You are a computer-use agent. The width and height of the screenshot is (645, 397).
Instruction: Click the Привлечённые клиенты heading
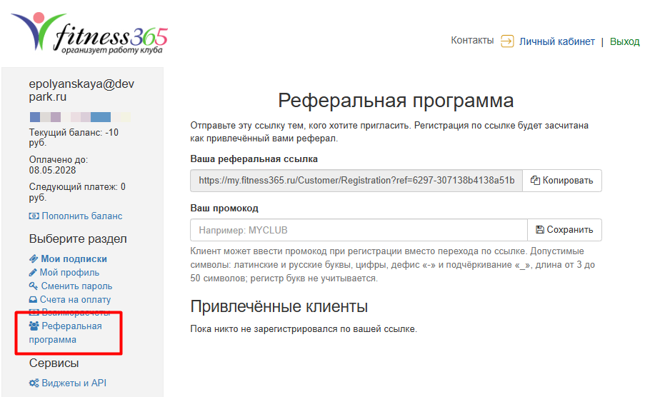pos(279,306)
